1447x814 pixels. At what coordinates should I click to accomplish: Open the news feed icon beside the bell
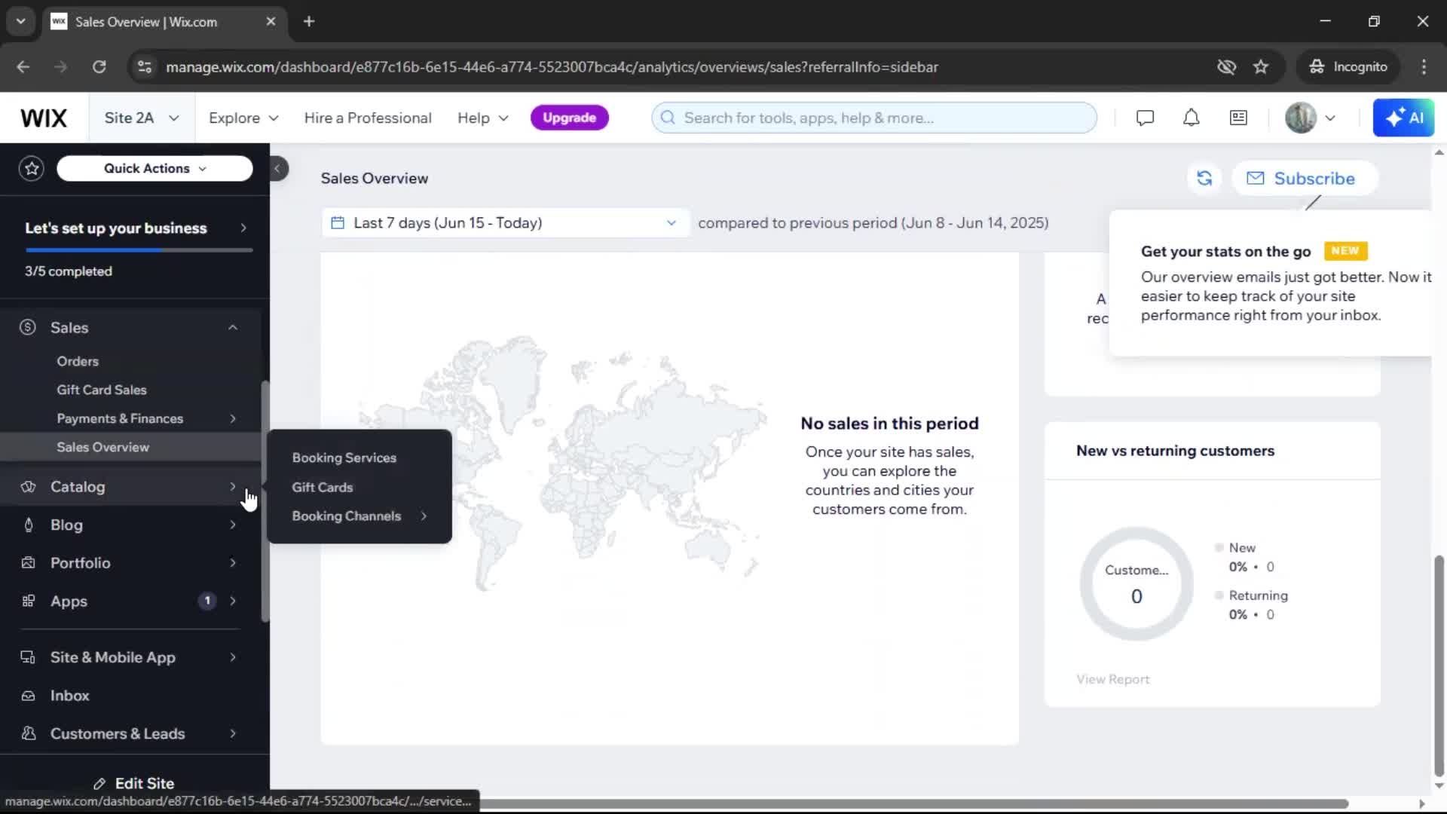point(1238,118)
